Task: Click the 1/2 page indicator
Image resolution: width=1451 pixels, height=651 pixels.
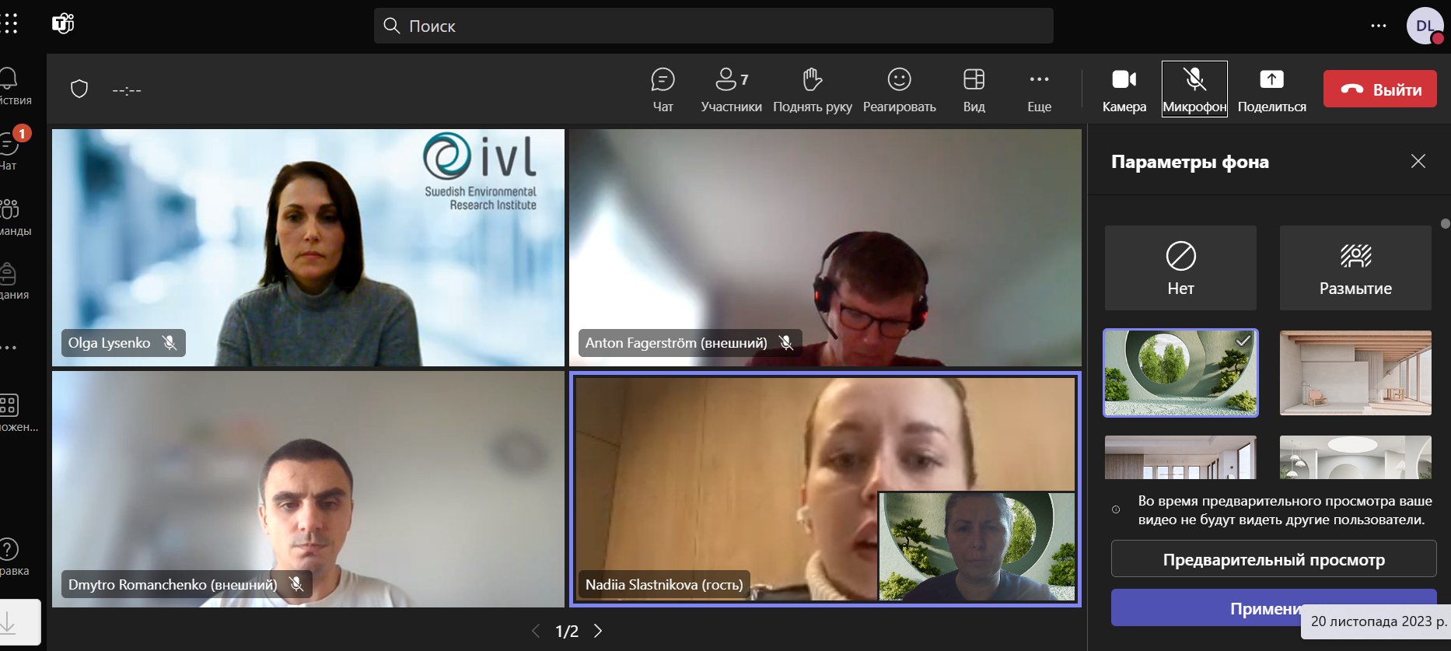Action: click(x=567, y=632)
